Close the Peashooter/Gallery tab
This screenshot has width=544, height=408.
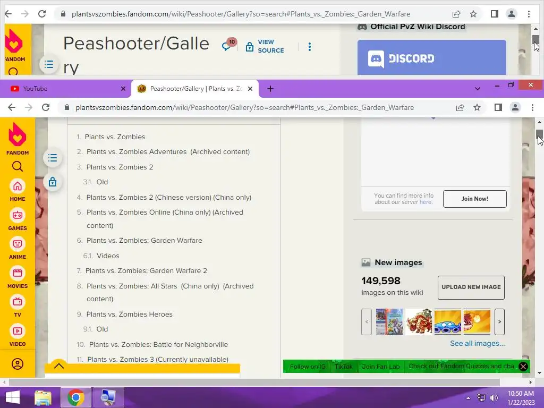pyautogui.click(x=250, y=89)
